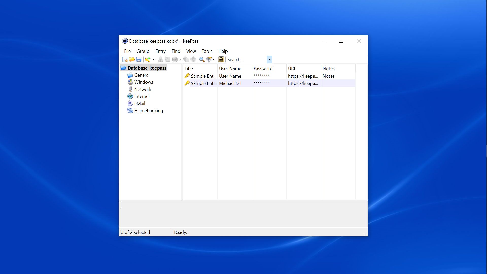The image size is (487, 274).
Task: Open the Add Entry dropdown arrow
Action: [x=153, y=60]
